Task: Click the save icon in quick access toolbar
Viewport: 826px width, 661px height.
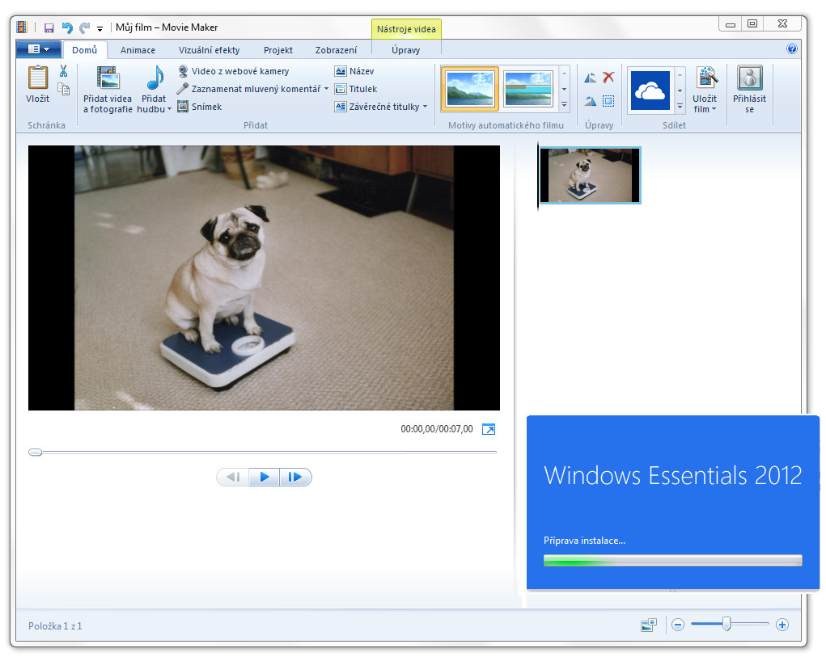Action: tap(49, 28)
